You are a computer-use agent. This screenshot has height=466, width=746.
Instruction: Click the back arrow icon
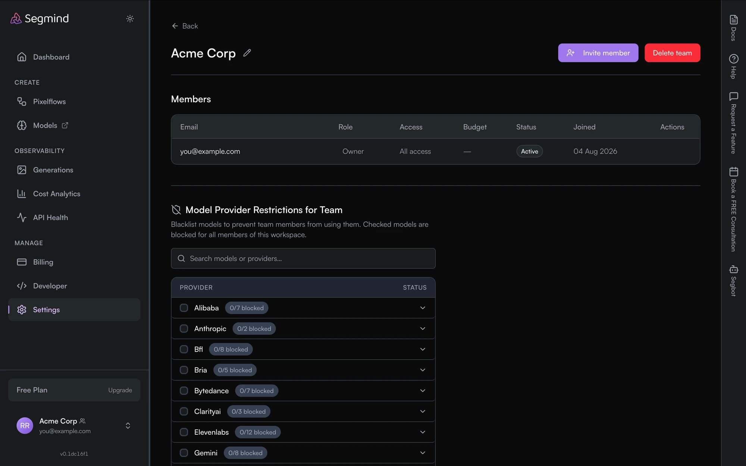(175, 26)
